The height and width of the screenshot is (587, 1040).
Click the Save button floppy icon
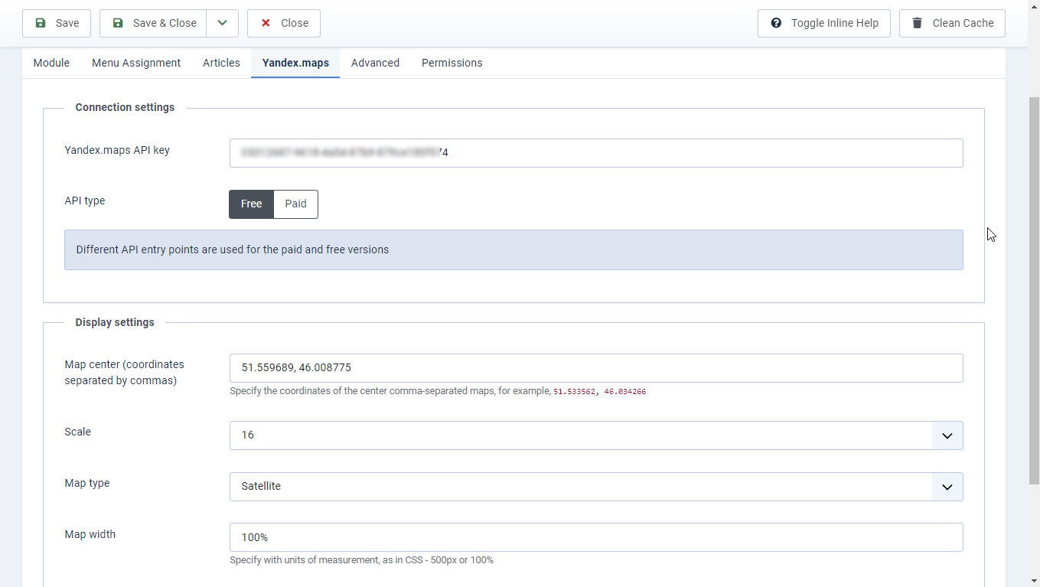point(41,23)
